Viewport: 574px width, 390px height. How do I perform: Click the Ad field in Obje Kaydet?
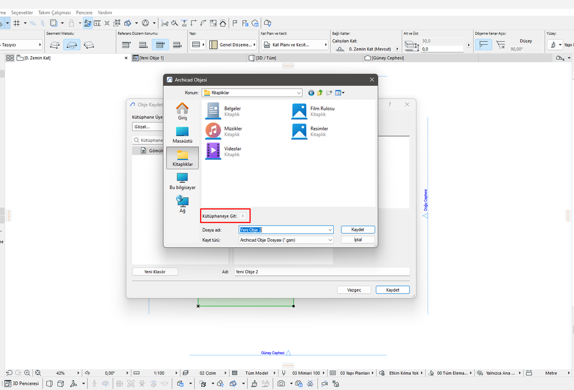[x=322, y=272]
